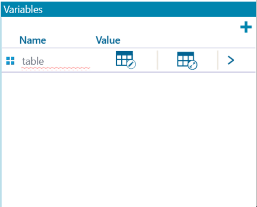Sort by the Value column header

point(108,40)
